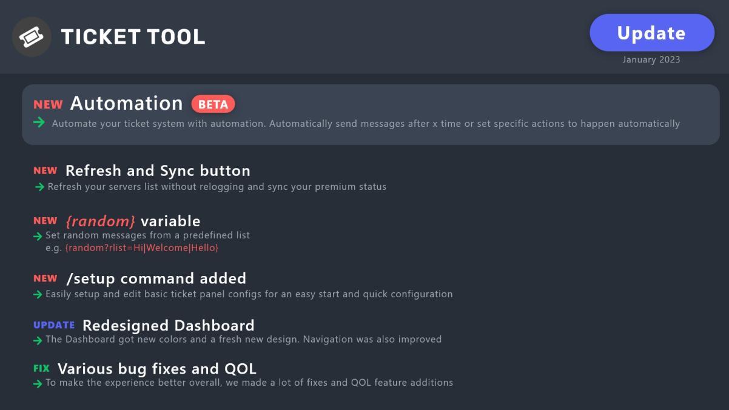
Task: Click the /setup command added heading
Action: (x=156, y=279)
